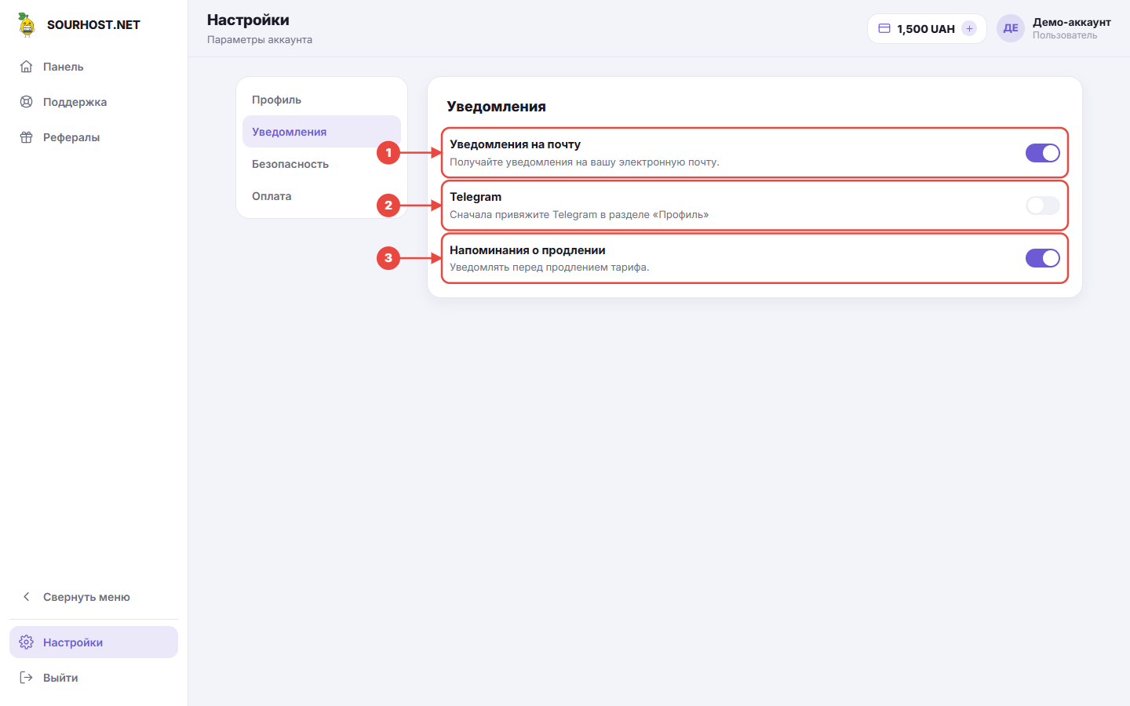Click the SourHost lemon logo icon
Screen dimensions: 1130x706
(x=27, y=24)
